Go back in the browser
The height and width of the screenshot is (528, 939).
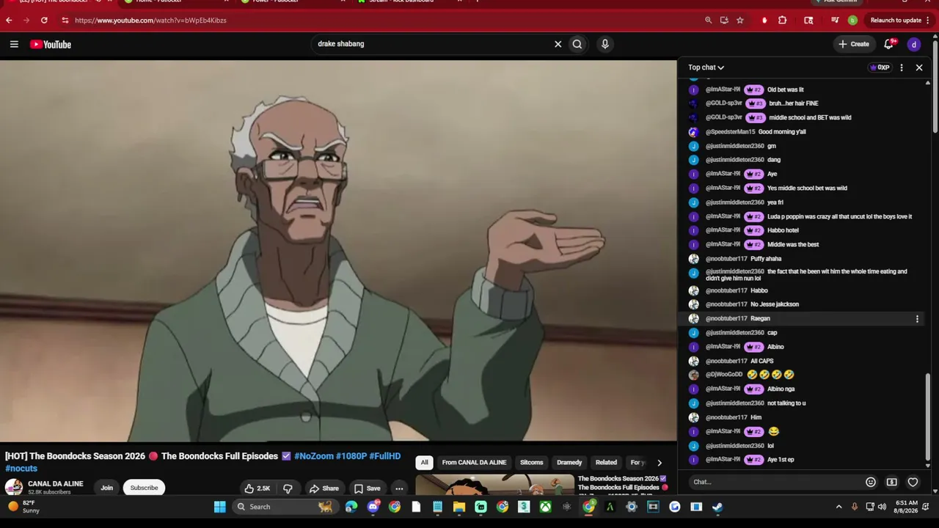pos(9,21)
